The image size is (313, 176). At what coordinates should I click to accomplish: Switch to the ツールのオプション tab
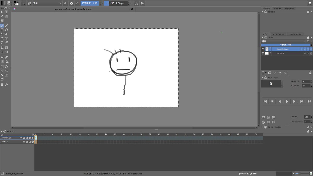(295, 34)
